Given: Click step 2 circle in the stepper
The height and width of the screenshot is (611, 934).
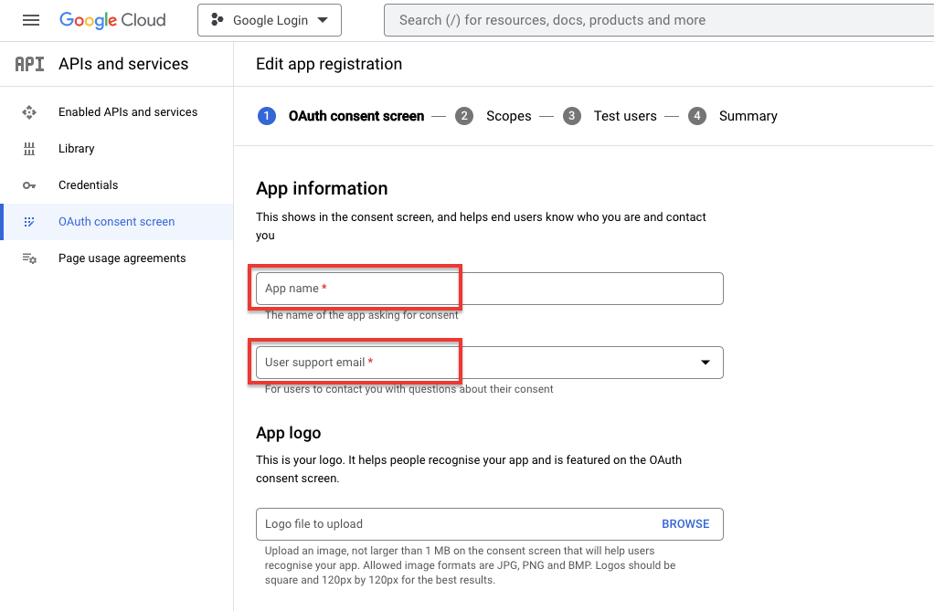Looking at the screenshot, I should coord(464,116).
